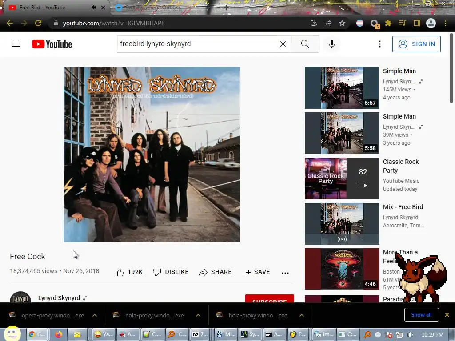Open the YouTube settings three-dot menu
The height and width of the screenshot is (341, 455).
(379, 44)
